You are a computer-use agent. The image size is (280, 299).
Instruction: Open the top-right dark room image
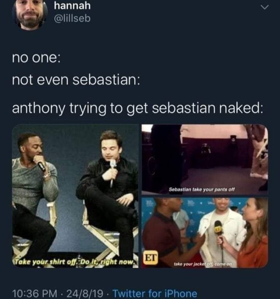click(x=205, y=159)
